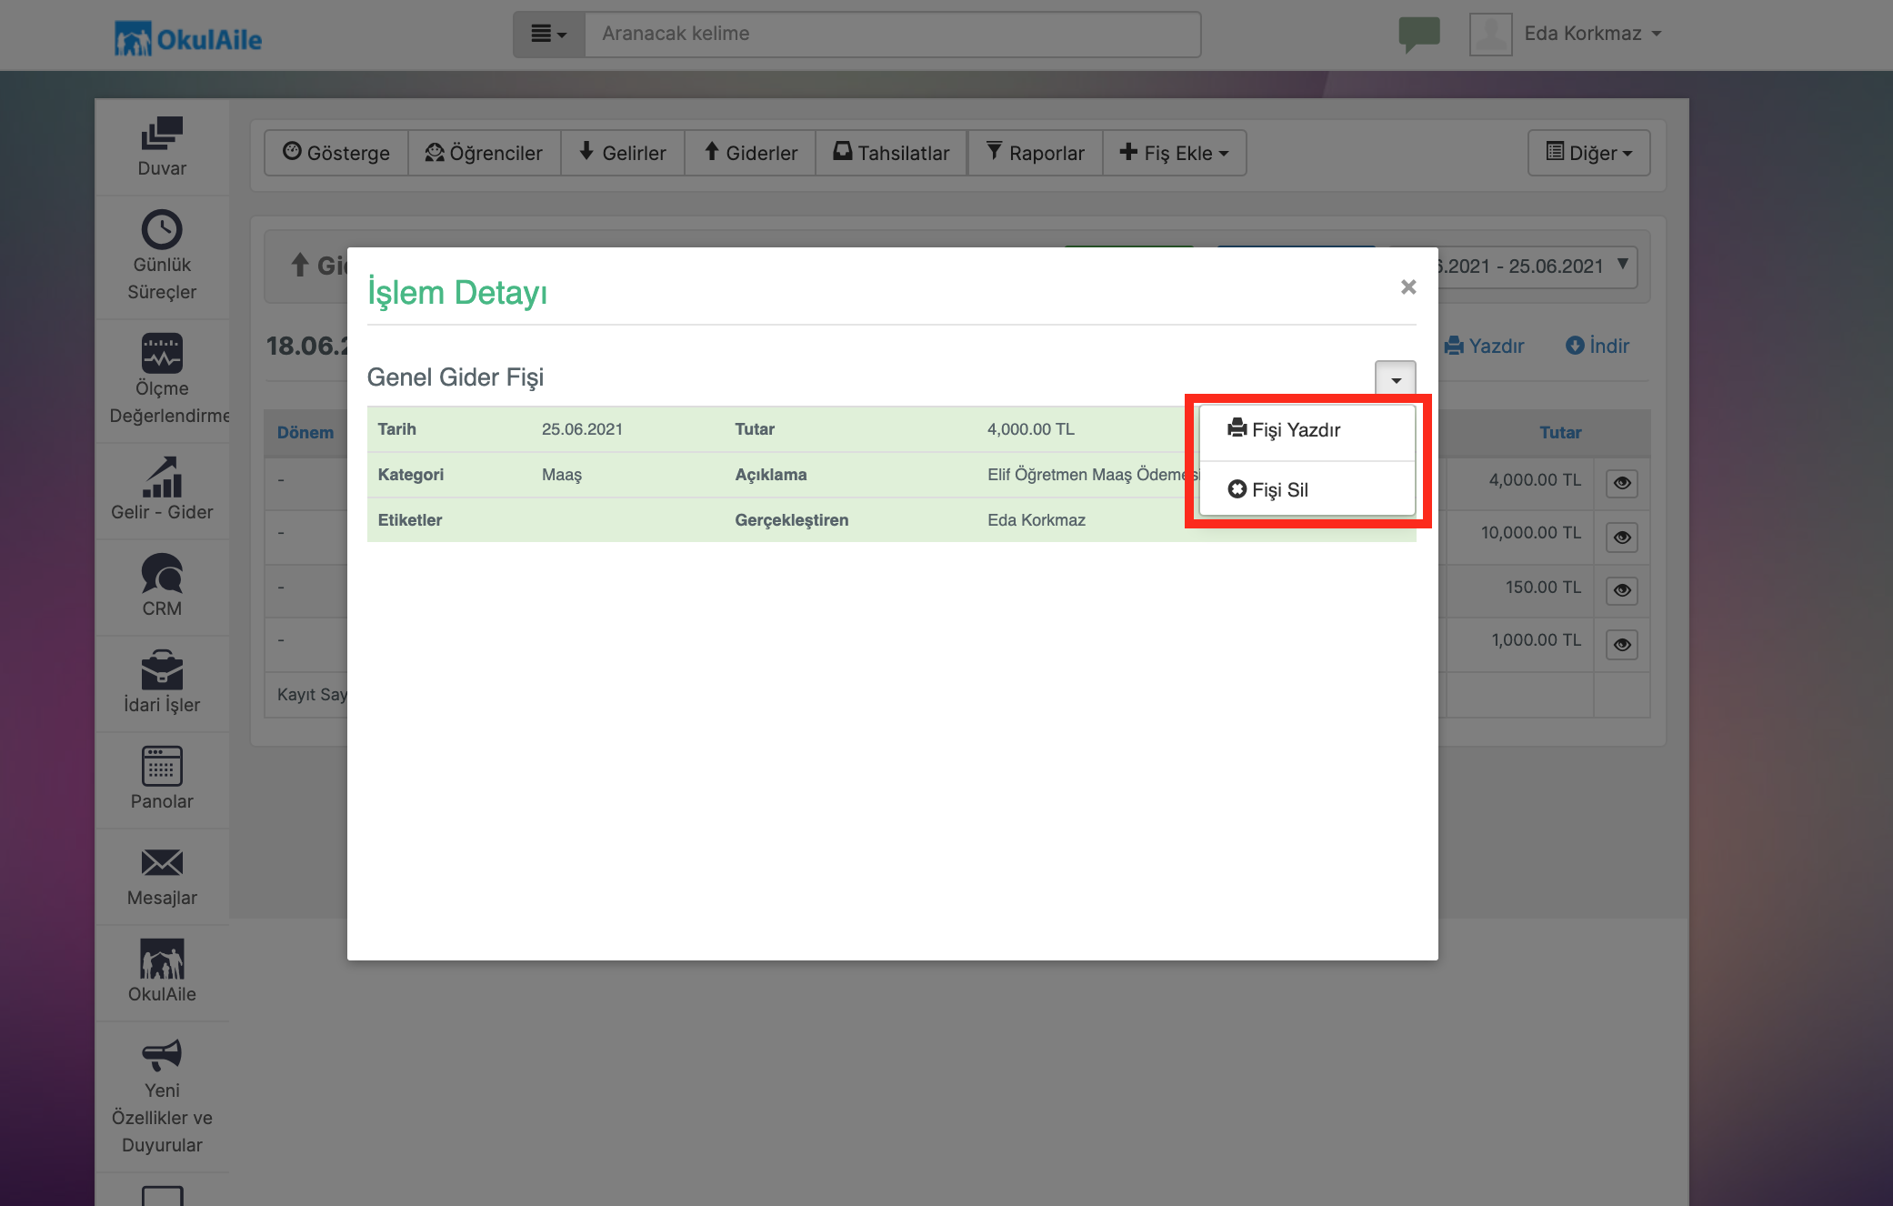Open the Panolar calendar icon
This screenshot has width=1893, height=1206.
click(x=162, y=766)
